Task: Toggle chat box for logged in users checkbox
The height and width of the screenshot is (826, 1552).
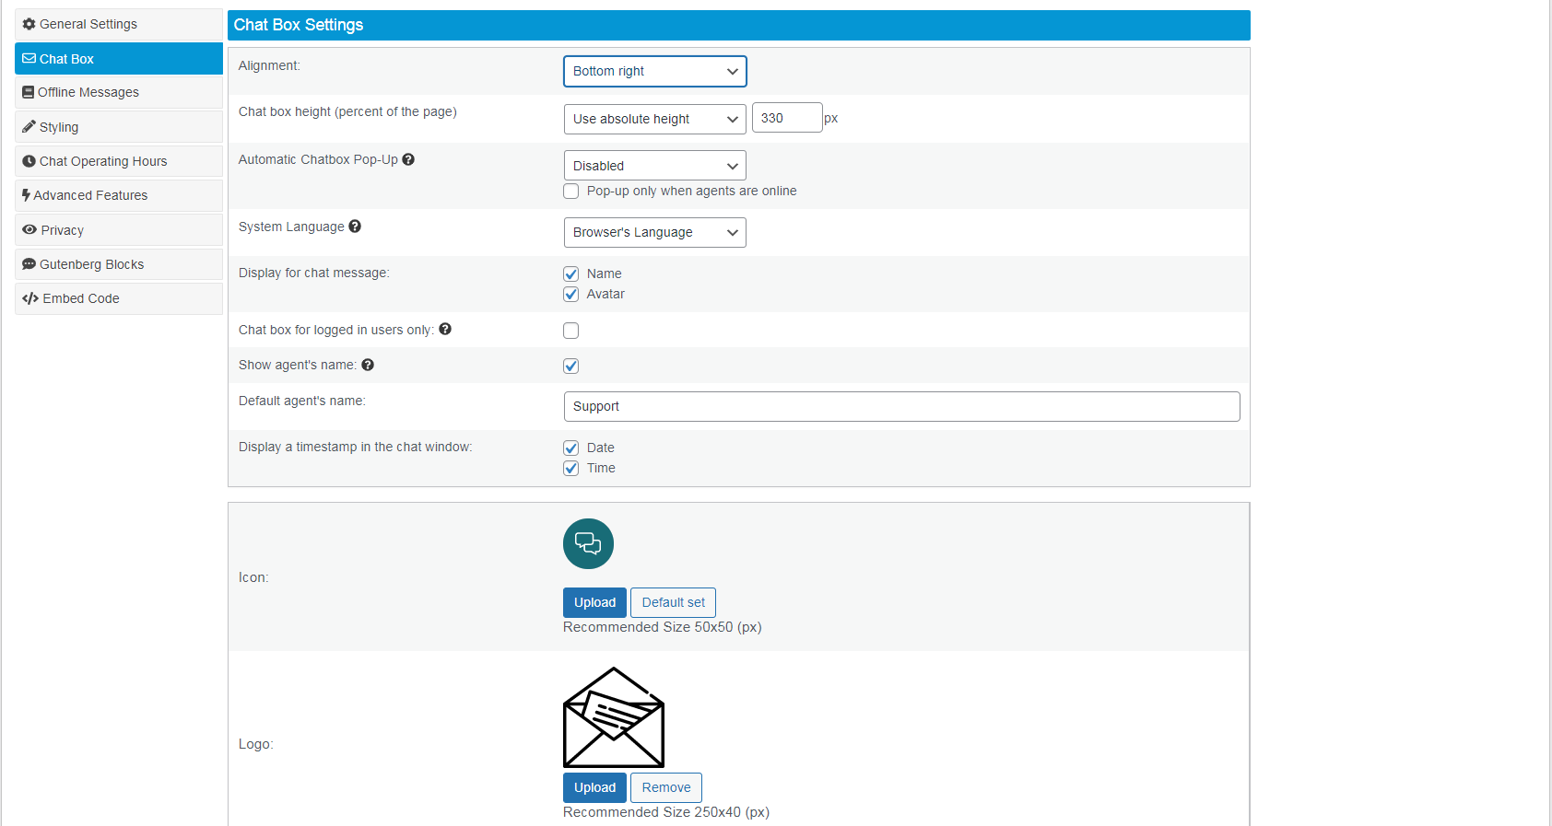Action: click(x=571, y=331)
